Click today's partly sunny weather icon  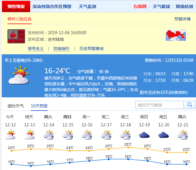(10, 135)
